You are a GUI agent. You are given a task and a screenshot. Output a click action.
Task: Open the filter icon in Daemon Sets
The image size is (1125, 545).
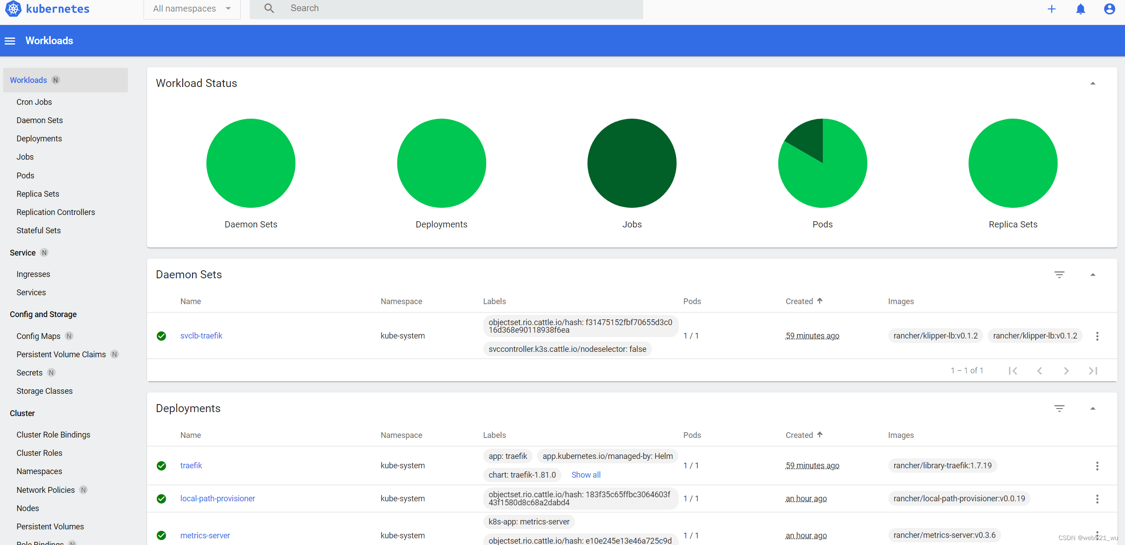(1059, 275)
